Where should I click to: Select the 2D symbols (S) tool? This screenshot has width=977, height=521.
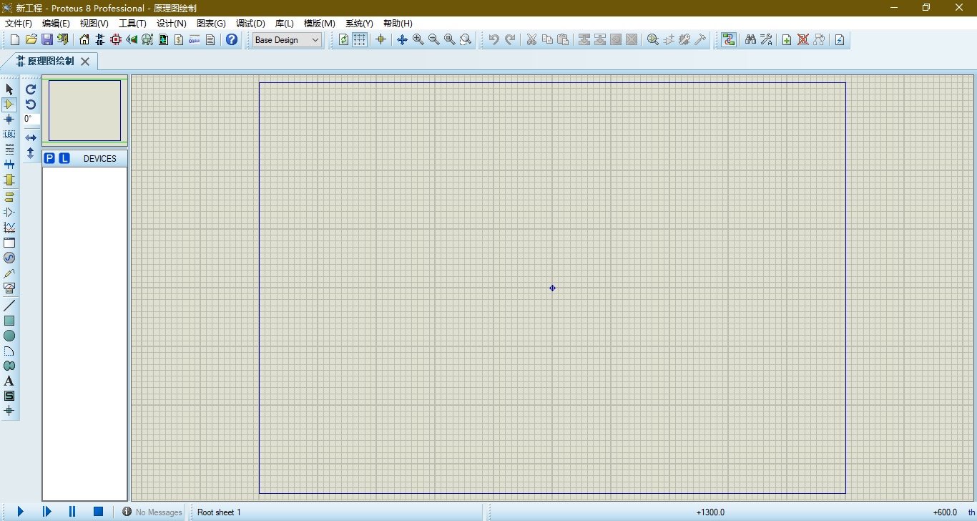[9, 396]
